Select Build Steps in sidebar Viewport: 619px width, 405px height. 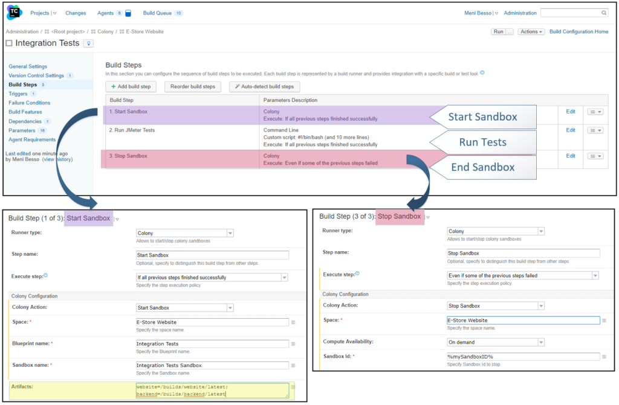click(x=23, y=85)
